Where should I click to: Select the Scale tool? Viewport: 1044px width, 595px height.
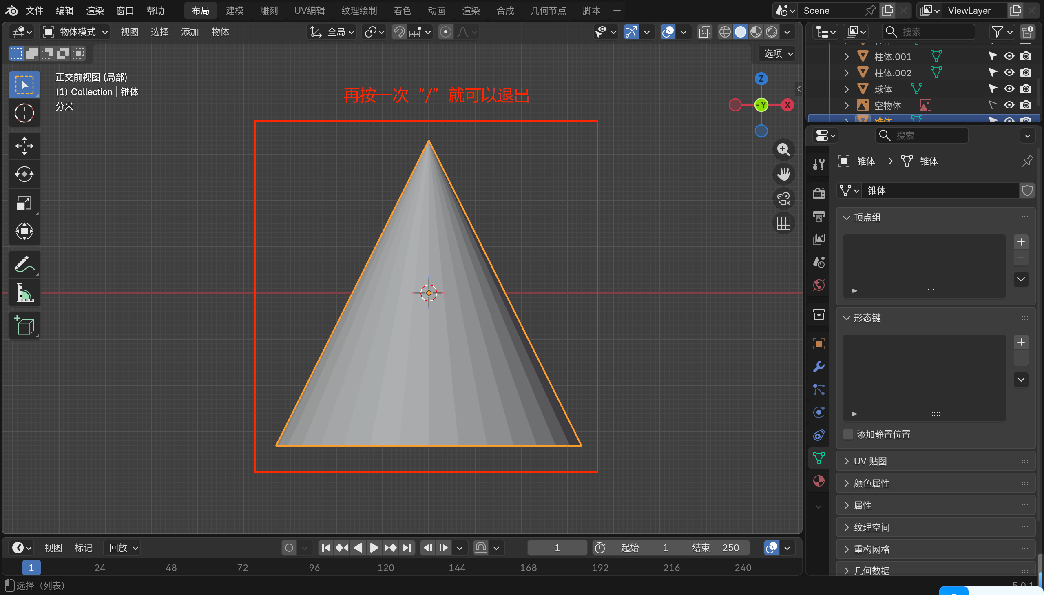[24, 203]
